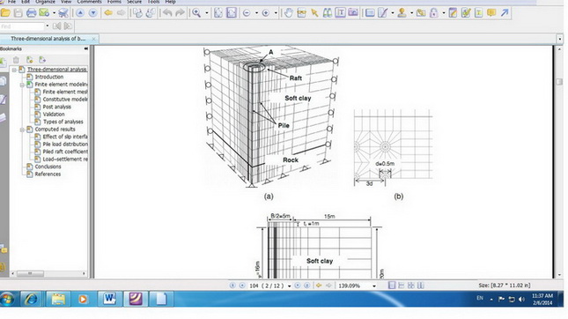Collapse the Computed results bookmark node
This screenshot has height=319, width=568.
coord(22,130)
